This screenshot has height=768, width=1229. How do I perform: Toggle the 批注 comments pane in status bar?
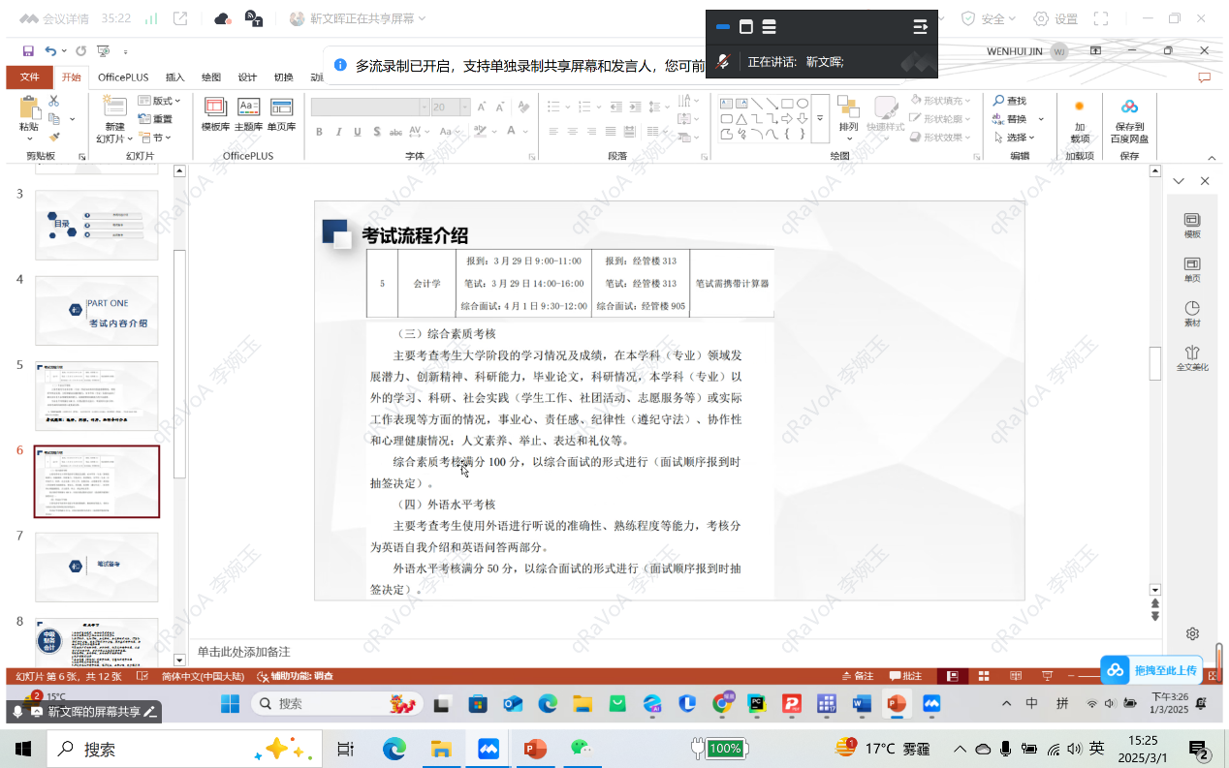[906, 676]
